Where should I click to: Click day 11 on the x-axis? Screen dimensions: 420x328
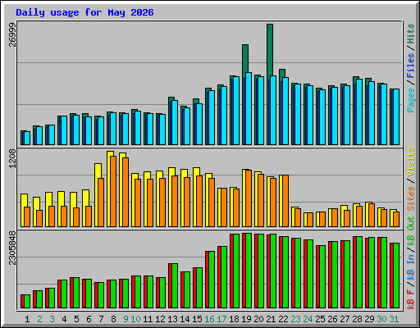click(148, 319)
